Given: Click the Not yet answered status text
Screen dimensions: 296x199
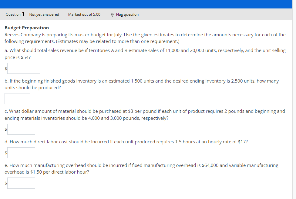Looking at the screenshot, I should tap(44, 14).
